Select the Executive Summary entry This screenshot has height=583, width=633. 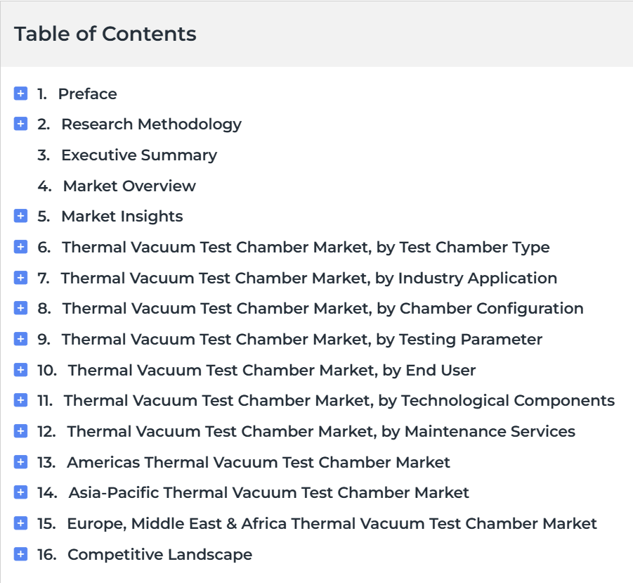(x=139, y=155)
